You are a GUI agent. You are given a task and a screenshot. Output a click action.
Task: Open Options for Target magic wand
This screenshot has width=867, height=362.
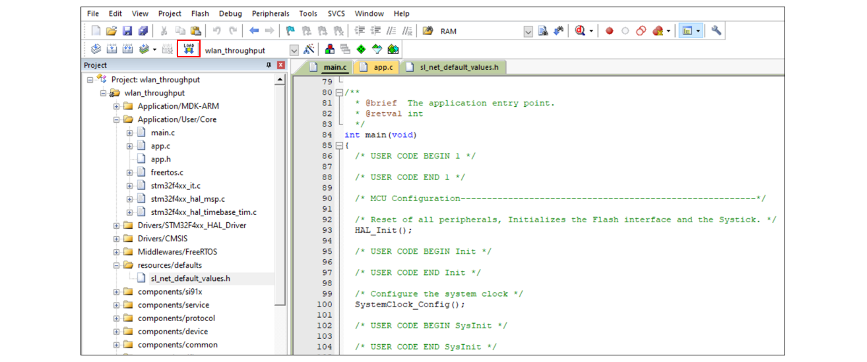coord(308,49)
